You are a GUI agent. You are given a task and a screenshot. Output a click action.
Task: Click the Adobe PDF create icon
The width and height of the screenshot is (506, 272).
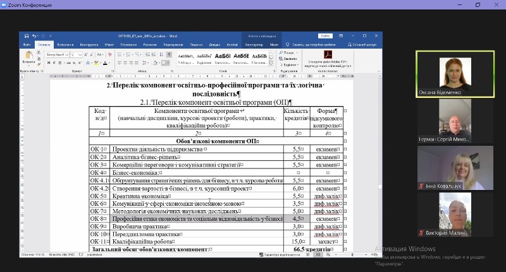pyautogui.click(x=328, y=54)
